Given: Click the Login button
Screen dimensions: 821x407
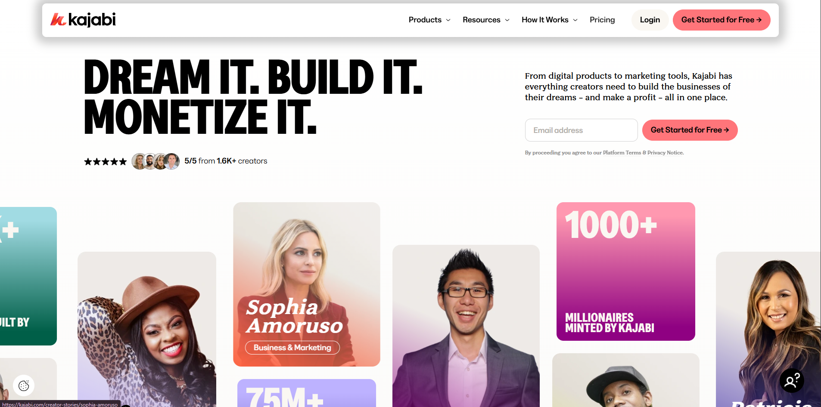Looking at the screenshot, I should tap(650, 20).
